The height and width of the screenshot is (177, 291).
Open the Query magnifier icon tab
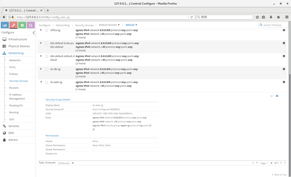click(x=31, y=25)
